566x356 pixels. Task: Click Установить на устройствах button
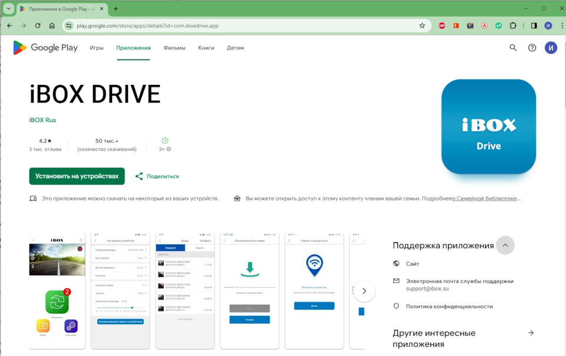click(x=77, y=176)
